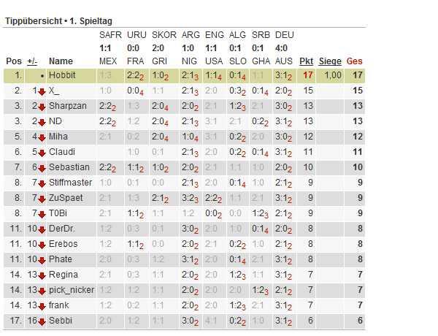Viewport: 438px width, 336px height.
Task: Click red down arrow next to frank
Action: tap(42, 305)
